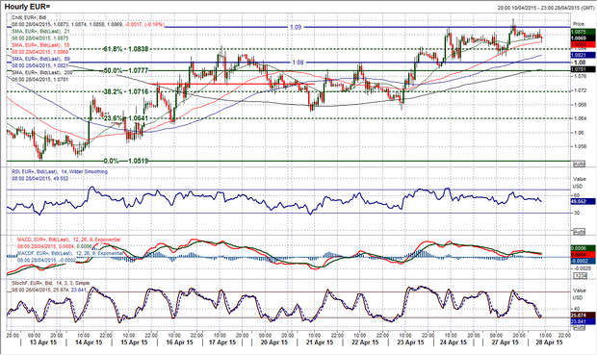
Task: Click the 1234 button in MACD panel
Action: (x=579, y=276)
